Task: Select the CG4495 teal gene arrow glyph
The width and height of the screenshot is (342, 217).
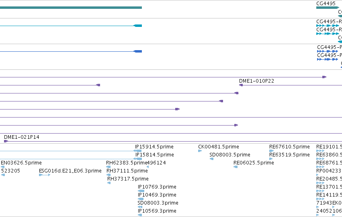Action: 328,8
